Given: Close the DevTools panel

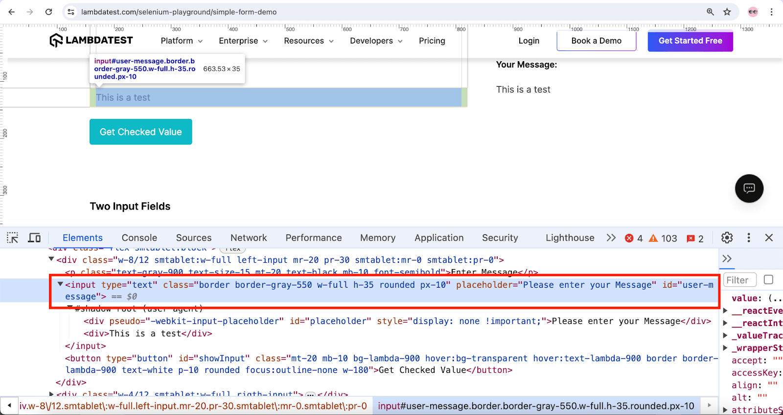Looking at the screenshot, I should click(769, 238).
